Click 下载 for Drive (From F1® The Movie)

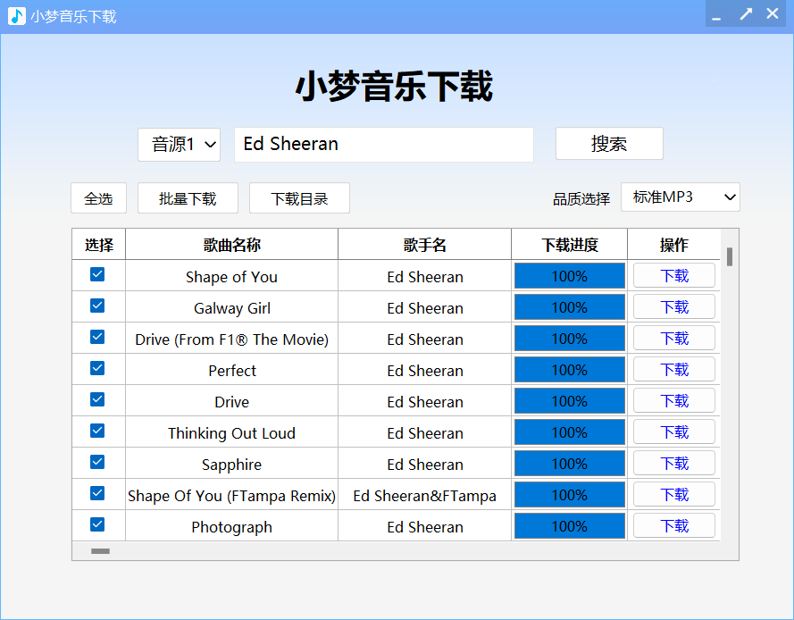(x=674, y=338)
